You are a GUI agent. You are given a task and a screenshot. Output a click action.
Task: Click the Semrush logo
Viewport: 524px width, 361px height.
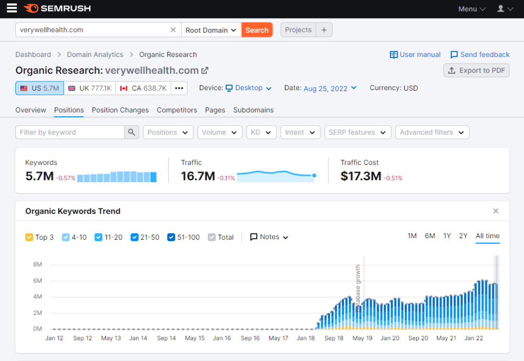tap(56, 8)
